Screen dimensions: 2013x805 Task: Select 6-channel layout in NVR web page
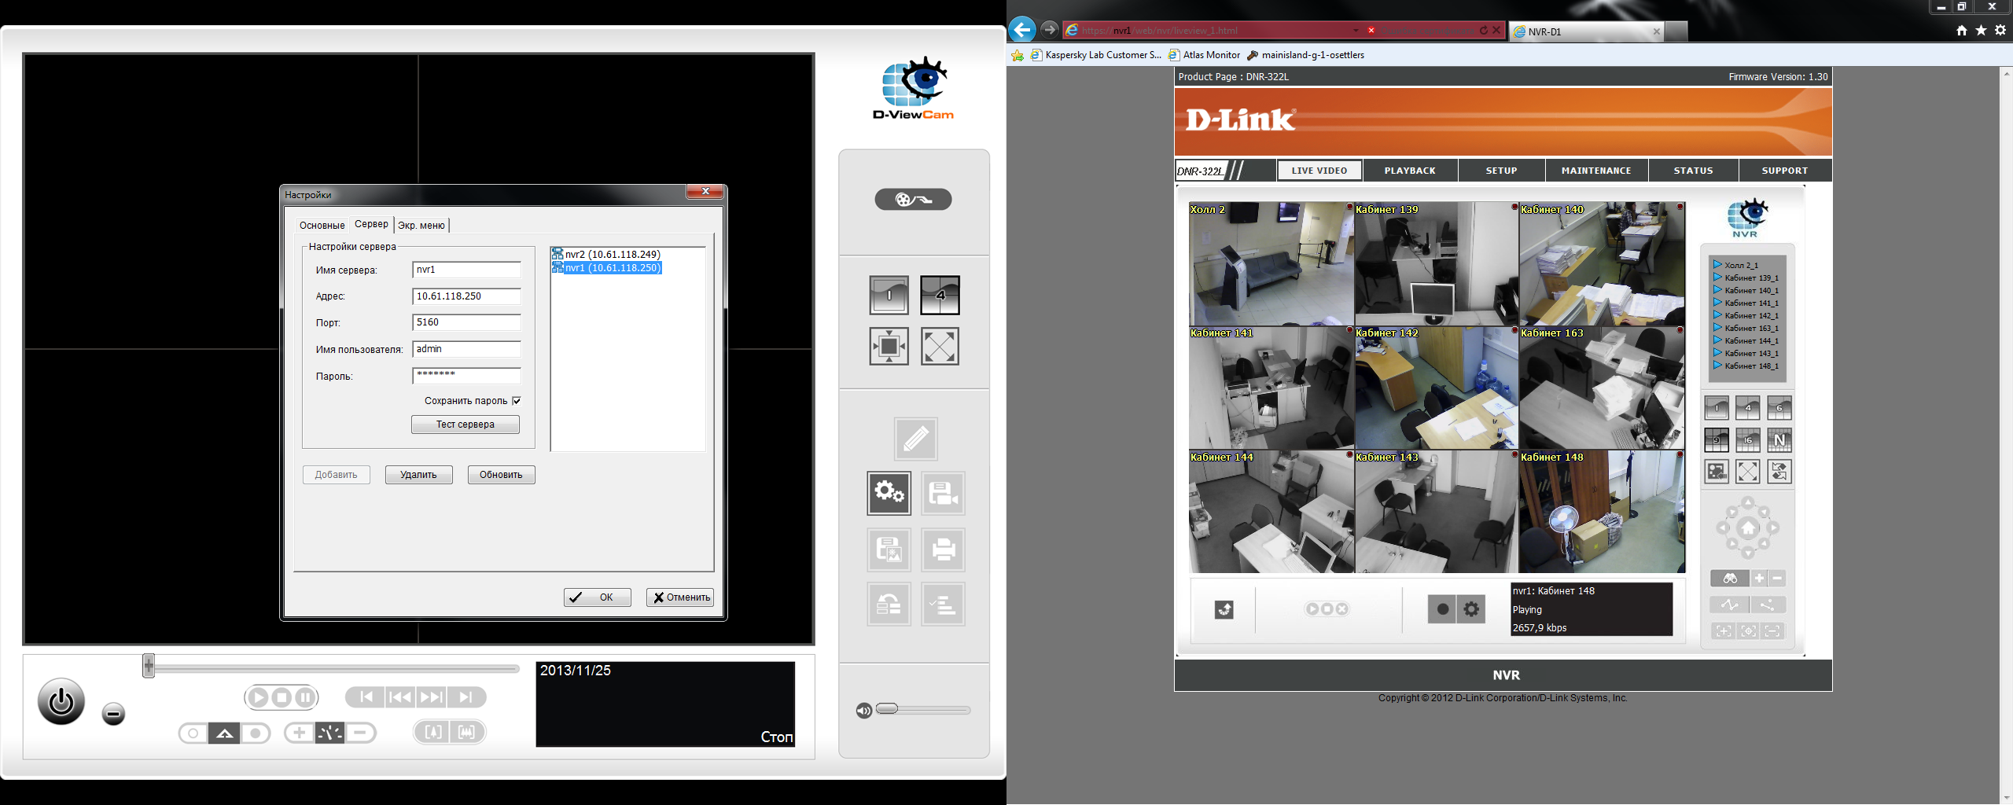[x=1779, y=408]
